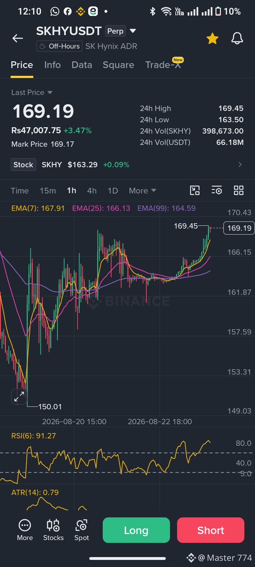
Task: Tap the ATR(14) indicator label
Action: coord(35,493)
